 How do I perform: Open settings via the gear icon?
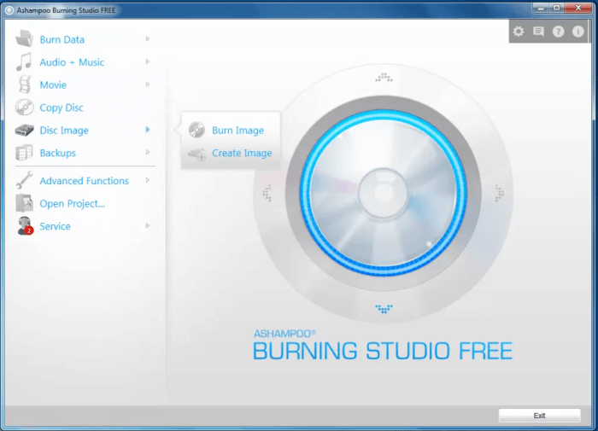tap(519, 32)
